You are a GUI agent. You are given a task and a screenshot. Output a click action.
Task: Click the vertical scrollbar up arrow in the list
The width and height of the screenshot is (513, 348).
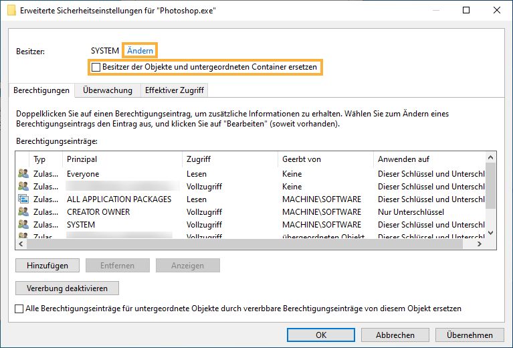click(x=490, y=157)
